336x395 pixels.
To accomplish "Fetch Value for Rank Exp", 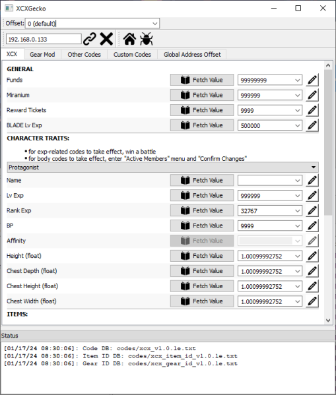I will click(202, 210).
